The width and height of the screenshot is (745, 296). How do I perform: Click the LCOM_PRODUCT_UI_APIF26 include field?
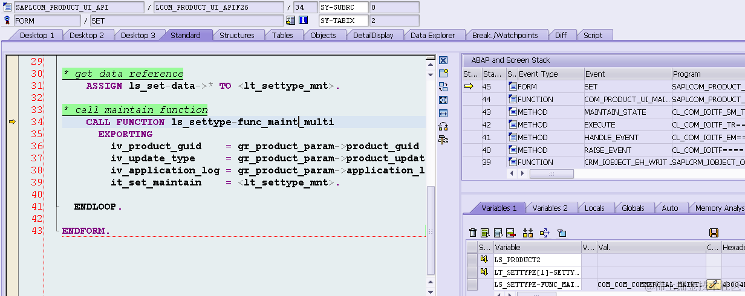coord(218,7)
